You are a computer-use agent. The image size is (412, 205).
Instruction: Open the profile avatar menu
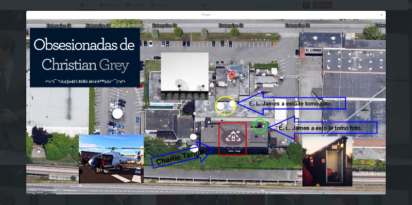(306, 5)
